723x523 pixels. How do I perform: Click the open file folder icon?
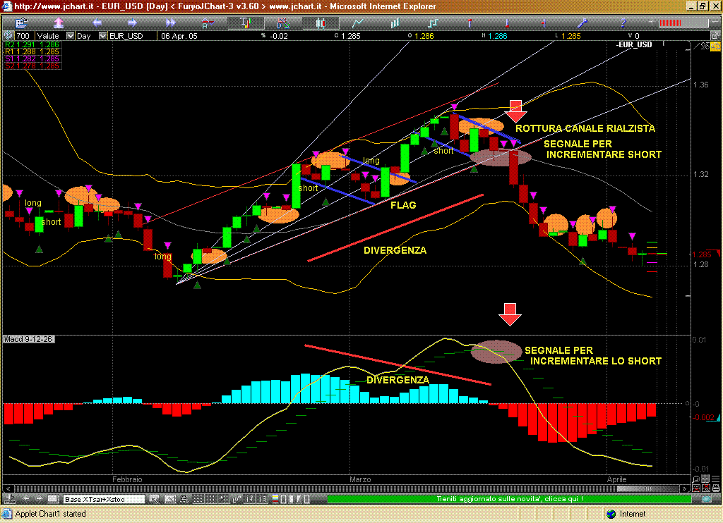click(x=21, y=23)
